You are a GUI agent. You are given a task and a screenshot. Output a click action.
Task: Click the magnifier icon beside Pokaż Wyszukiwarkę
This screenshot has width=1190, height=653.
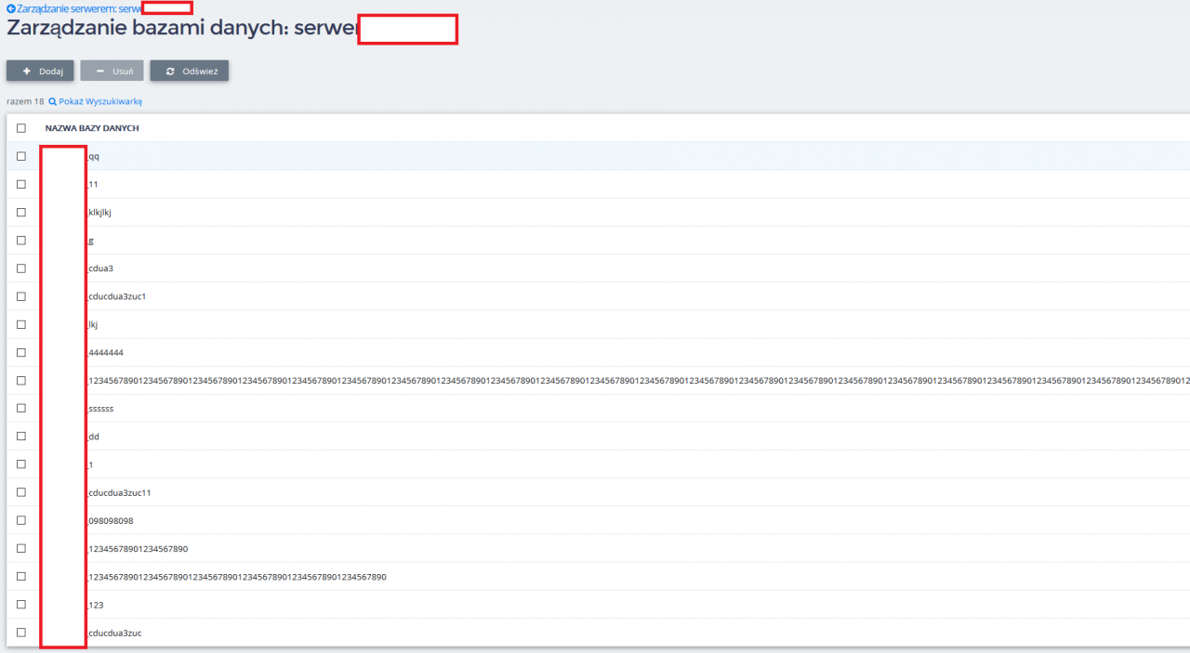(53, 101)
